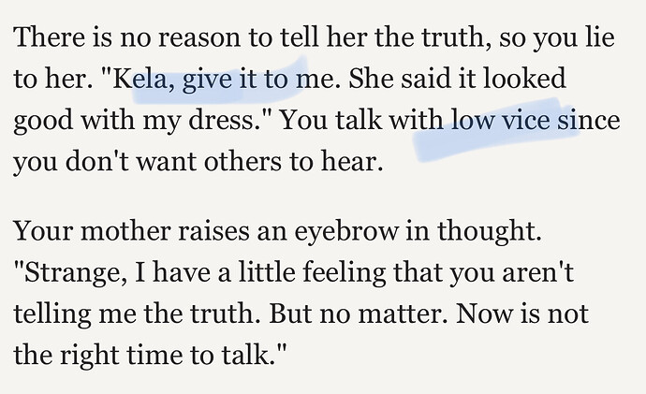646x394 pixels.
Task: Click the word "thought"
Action: [488, 233]
